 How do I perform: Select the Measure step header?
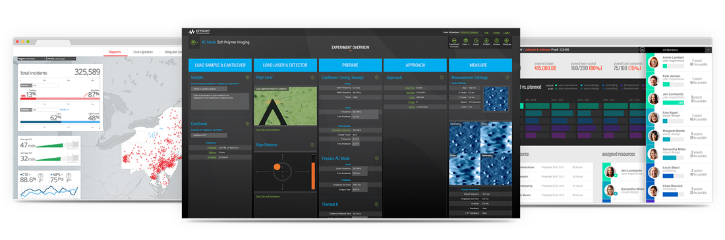coord(480,65)
